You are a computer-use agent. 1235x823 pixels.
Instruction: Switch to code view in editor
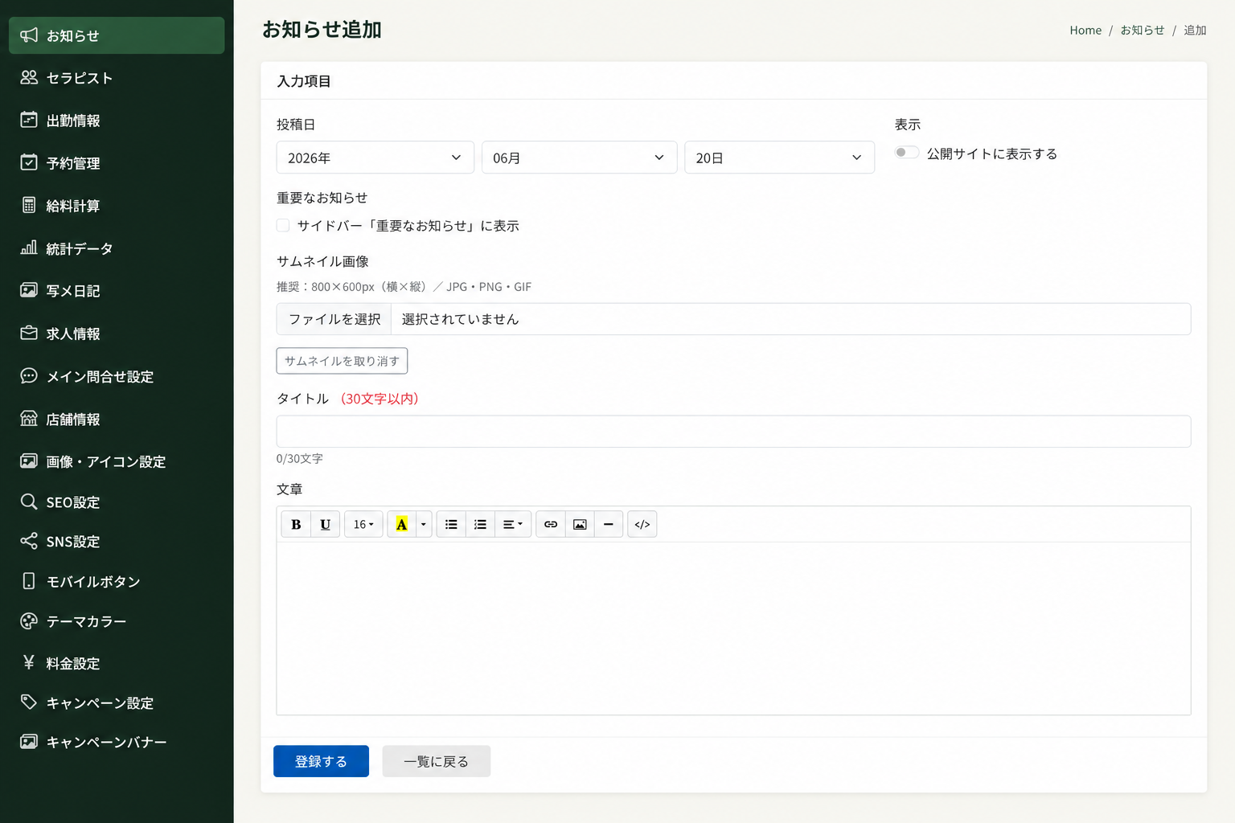(x=642, y=524)
